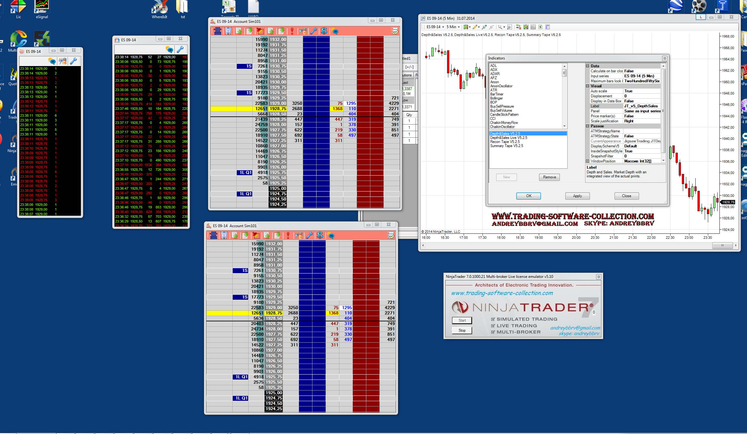Select the arrow pointer cursor tool
The image size is (747, 434).
(500, 27)
